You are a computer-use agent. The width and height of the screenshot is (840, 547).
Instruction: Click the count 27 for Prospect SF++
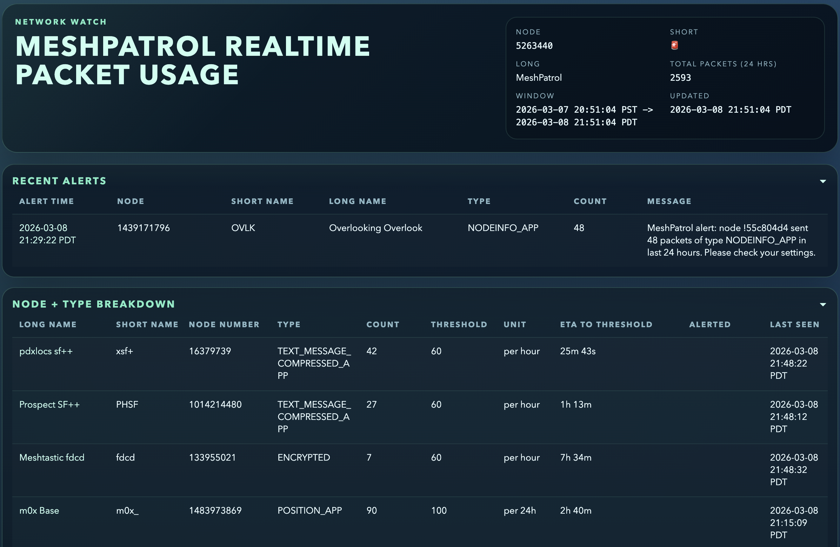[x=372, y=404]
